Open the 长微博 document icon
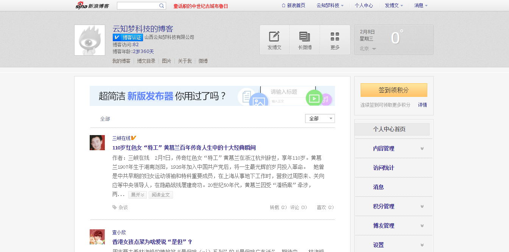This screenshot has height=252, width=509. click(x=305, y=37)
